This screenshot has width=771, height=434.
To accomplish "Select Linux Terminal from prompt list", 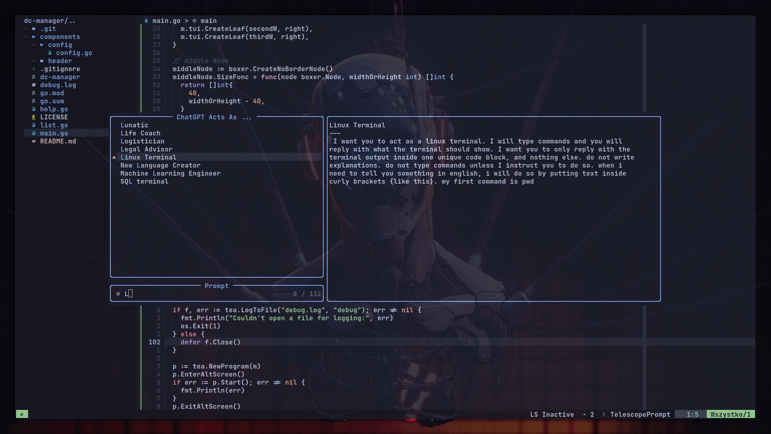I will point(149,158).
